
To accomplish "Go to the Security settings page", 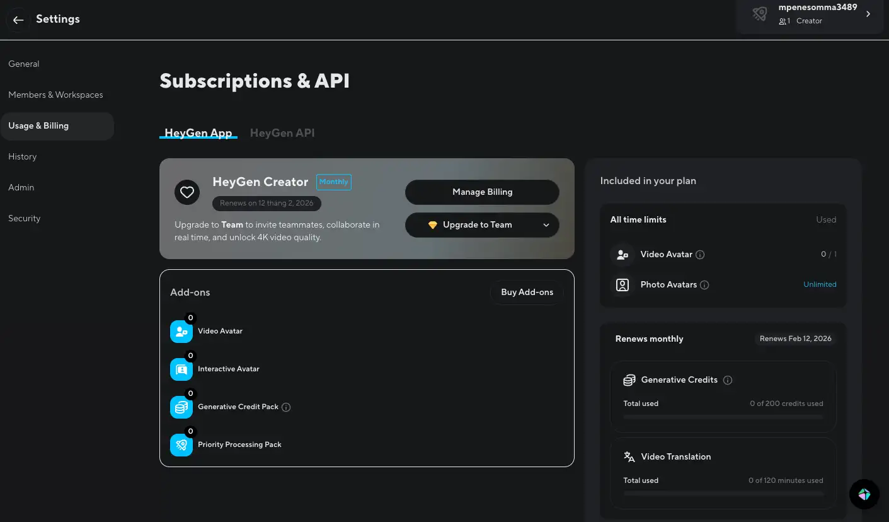I will coord(25,218).
